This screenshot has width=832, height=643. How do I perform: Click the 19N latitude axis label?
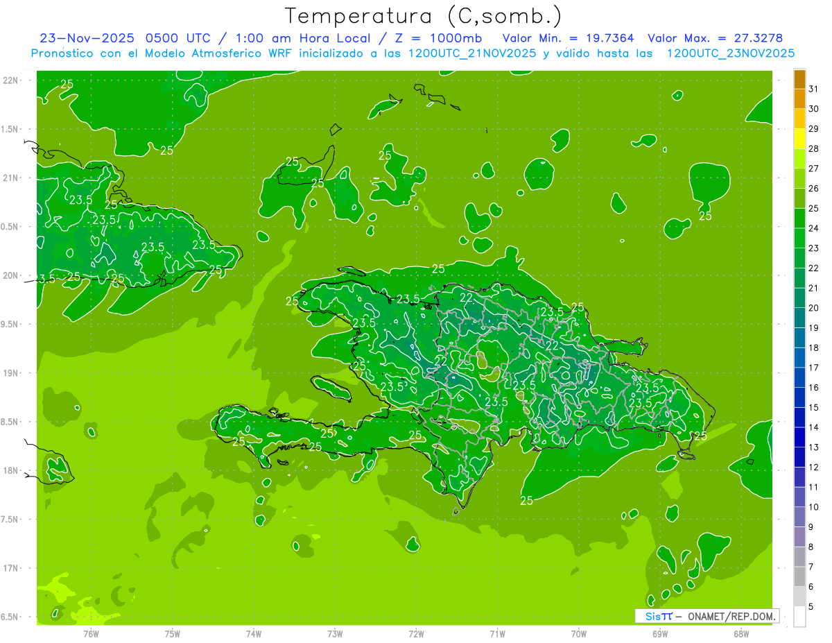pyautogui.click(x=10, y=373)
